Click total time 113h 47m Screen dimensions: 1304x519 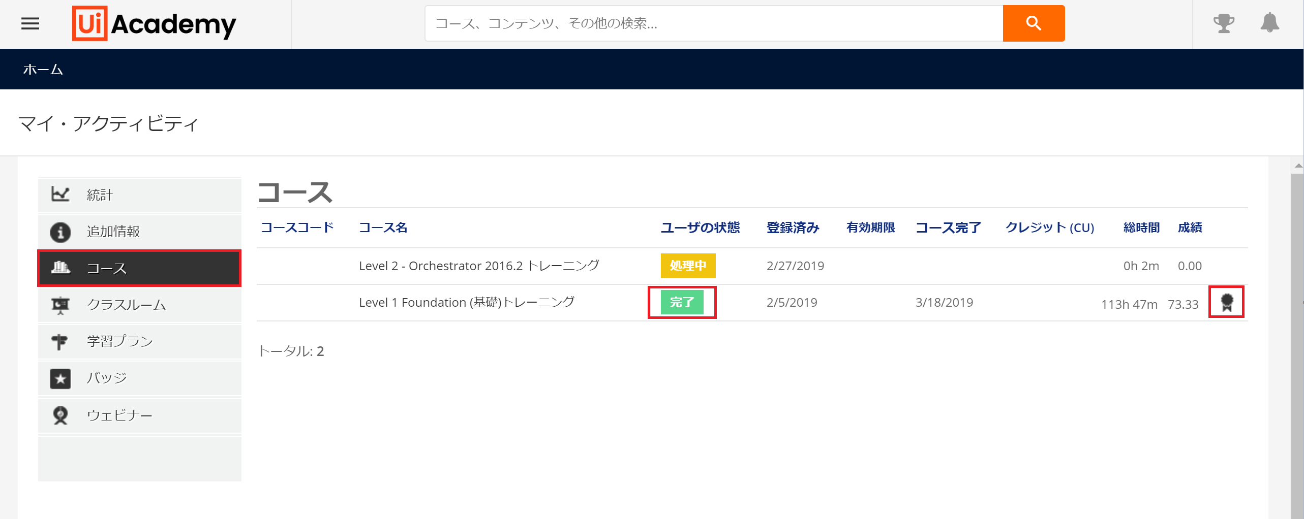(1129, 304)
